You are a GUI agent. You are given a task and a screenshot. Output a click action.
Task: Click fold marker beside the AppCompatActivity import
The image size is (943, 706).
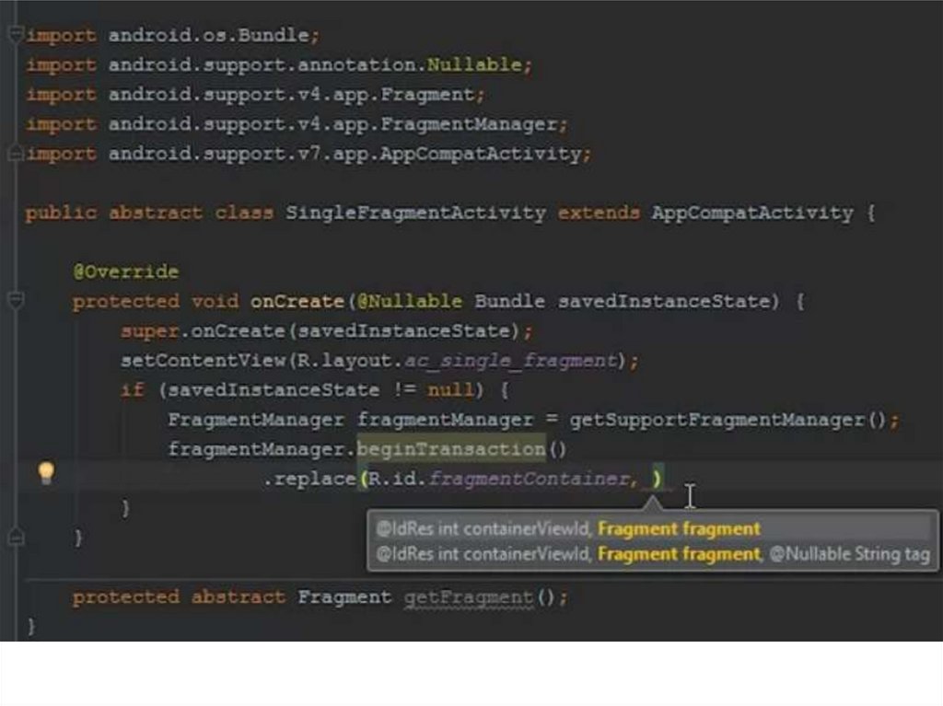(14, 154)
